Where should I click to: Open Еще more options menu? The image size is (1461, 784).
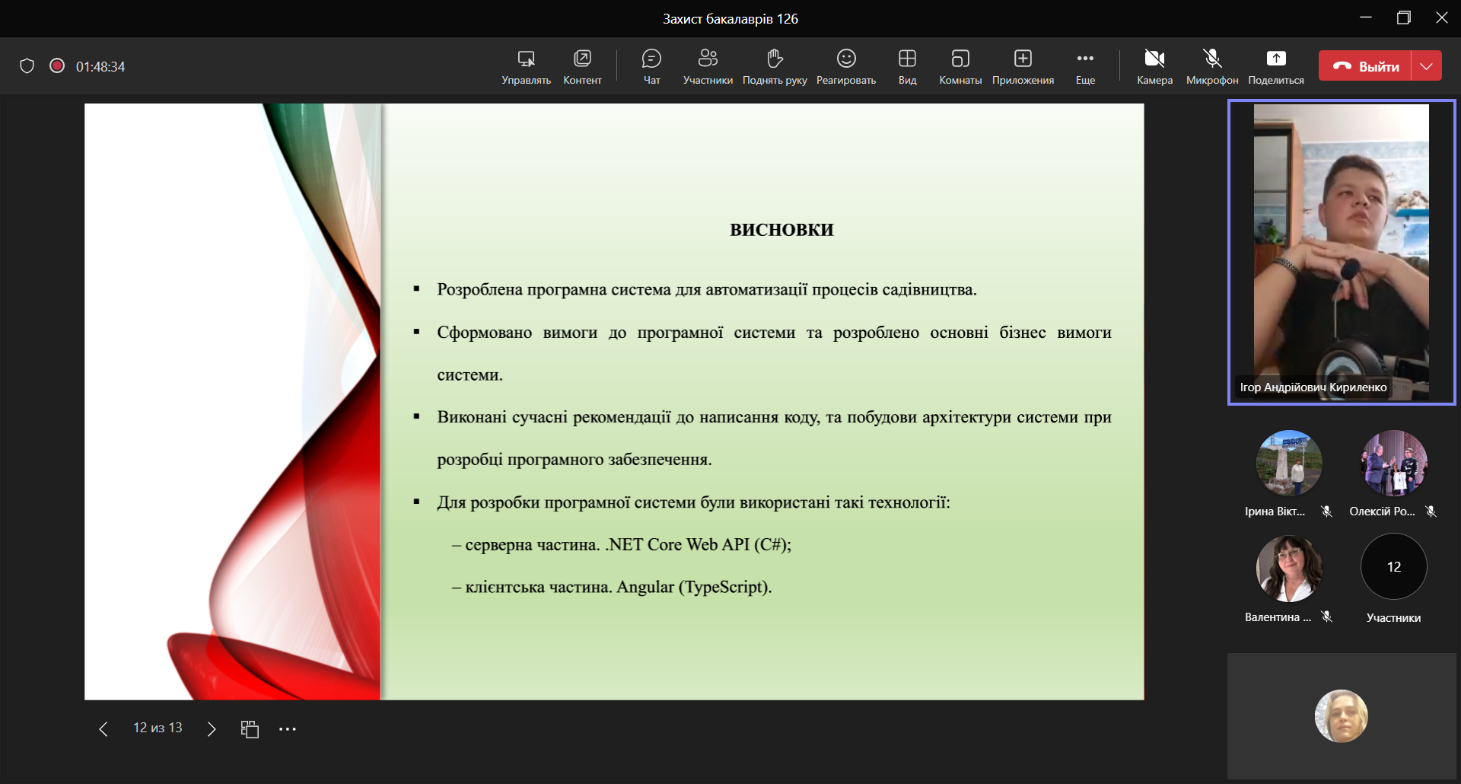1085,67
